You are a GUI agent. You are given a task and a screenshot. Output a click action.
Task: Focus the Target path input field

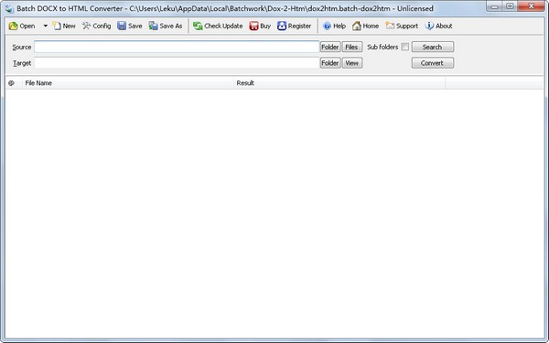(x=177, y=63)
